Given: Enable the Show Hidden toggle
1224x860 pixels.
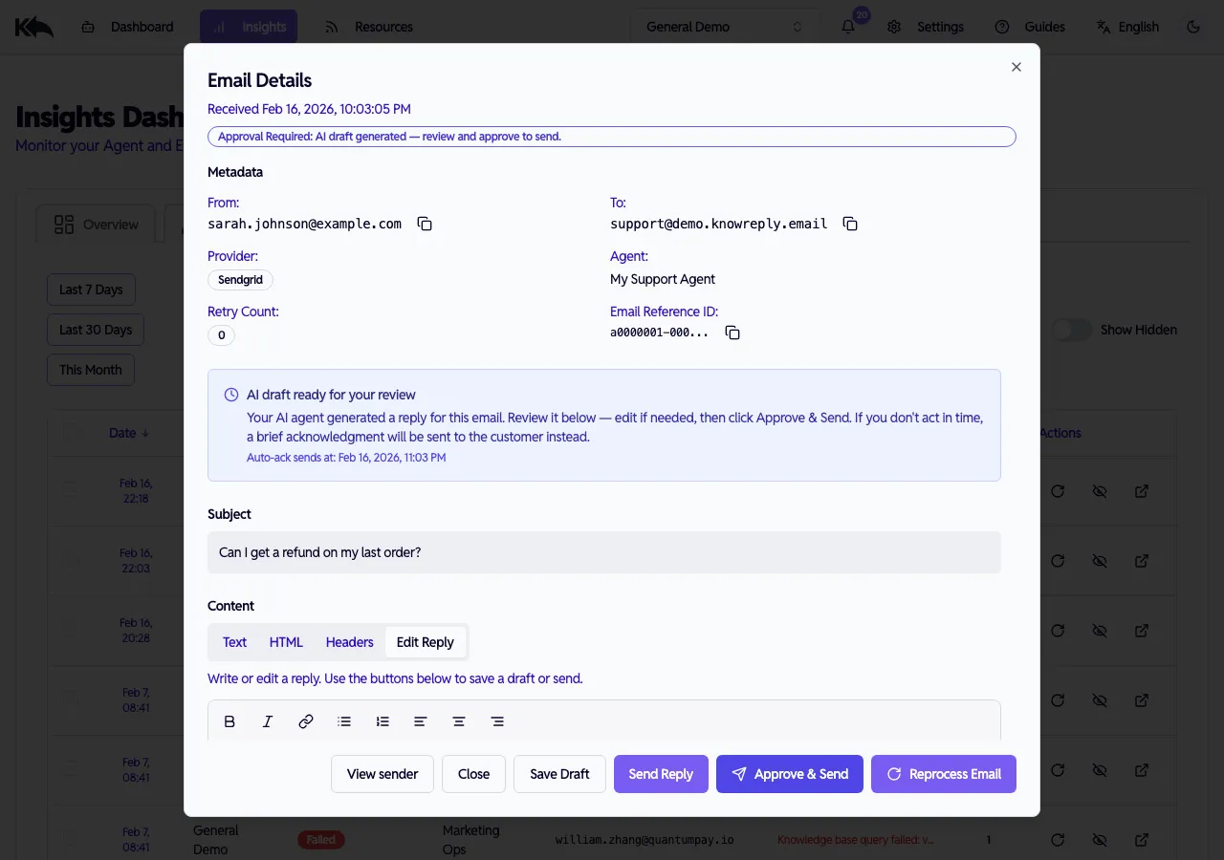Looking at the screenshot, I should (x=1072, y=329).
